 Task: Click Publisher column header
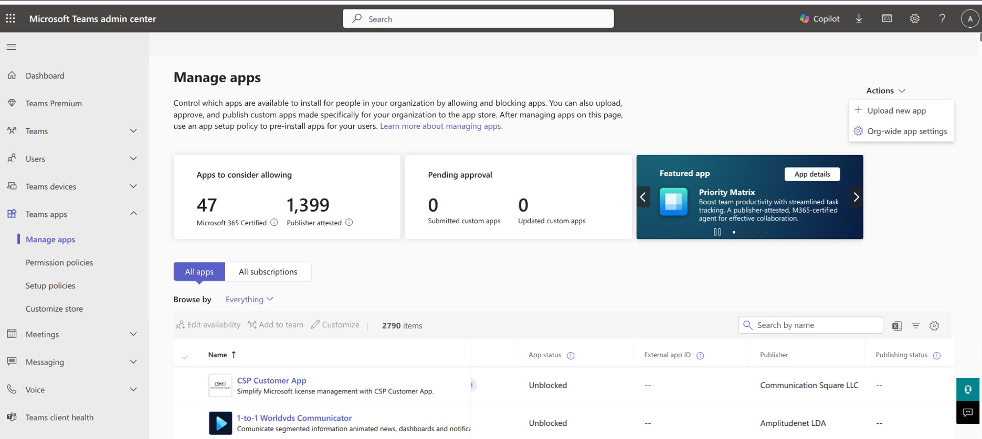(774, 355)
